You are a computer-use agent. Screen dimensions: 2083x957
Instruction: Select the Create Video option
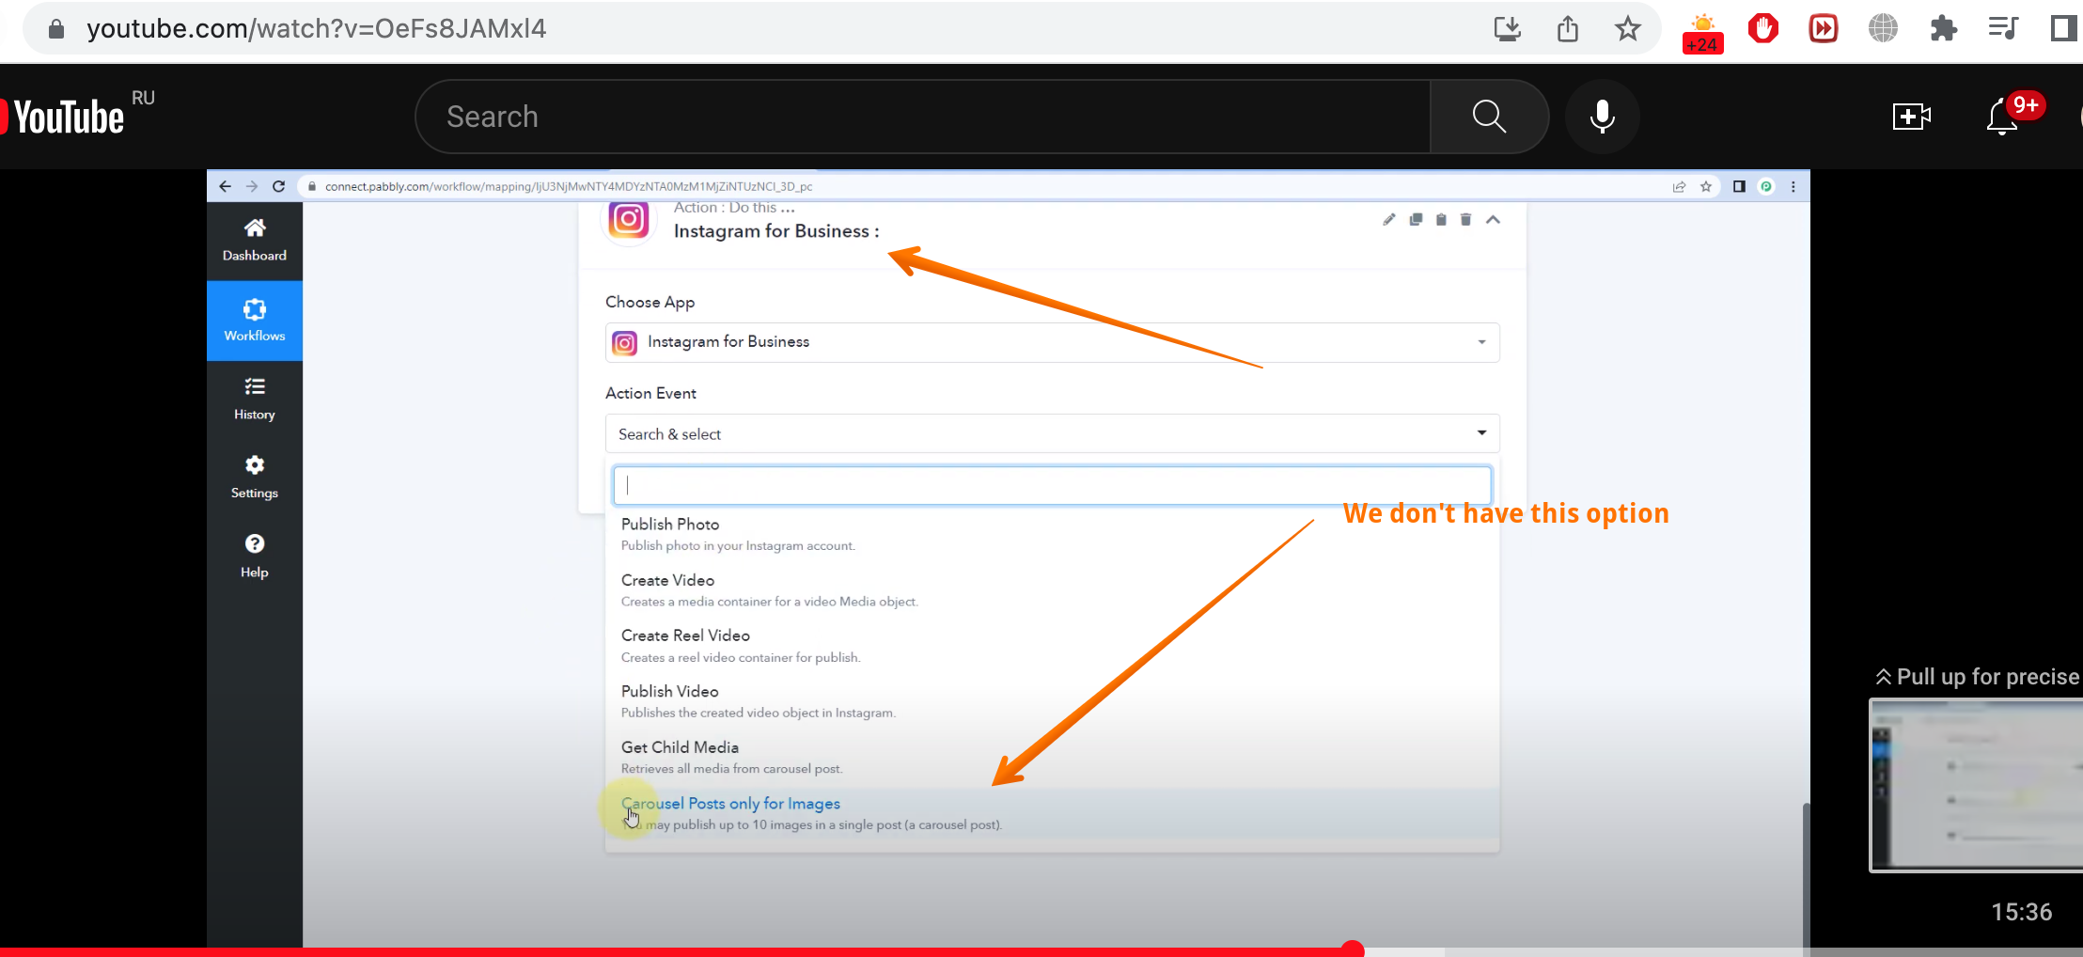[x=1052, y=590]
